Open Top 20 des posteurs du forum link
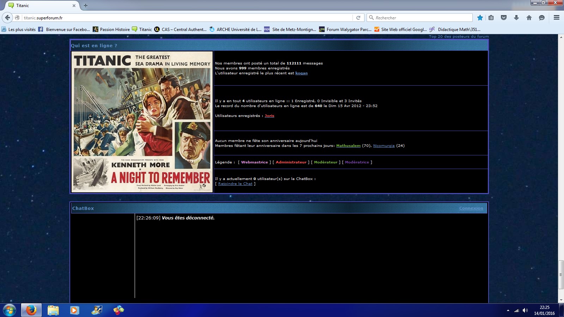This screenshot has width=564, height=317. coord(459,36)
